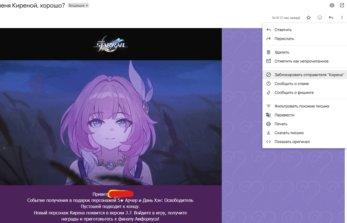Viewport: 347px width, 223px height.
Task: Click the print all icon at top
Action: (x=332, y=5)
